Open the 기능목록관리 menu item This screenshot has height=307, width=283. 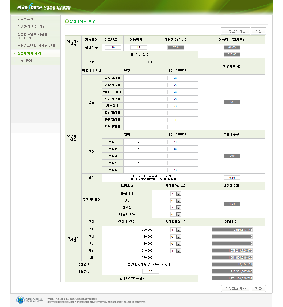(27, 19)
